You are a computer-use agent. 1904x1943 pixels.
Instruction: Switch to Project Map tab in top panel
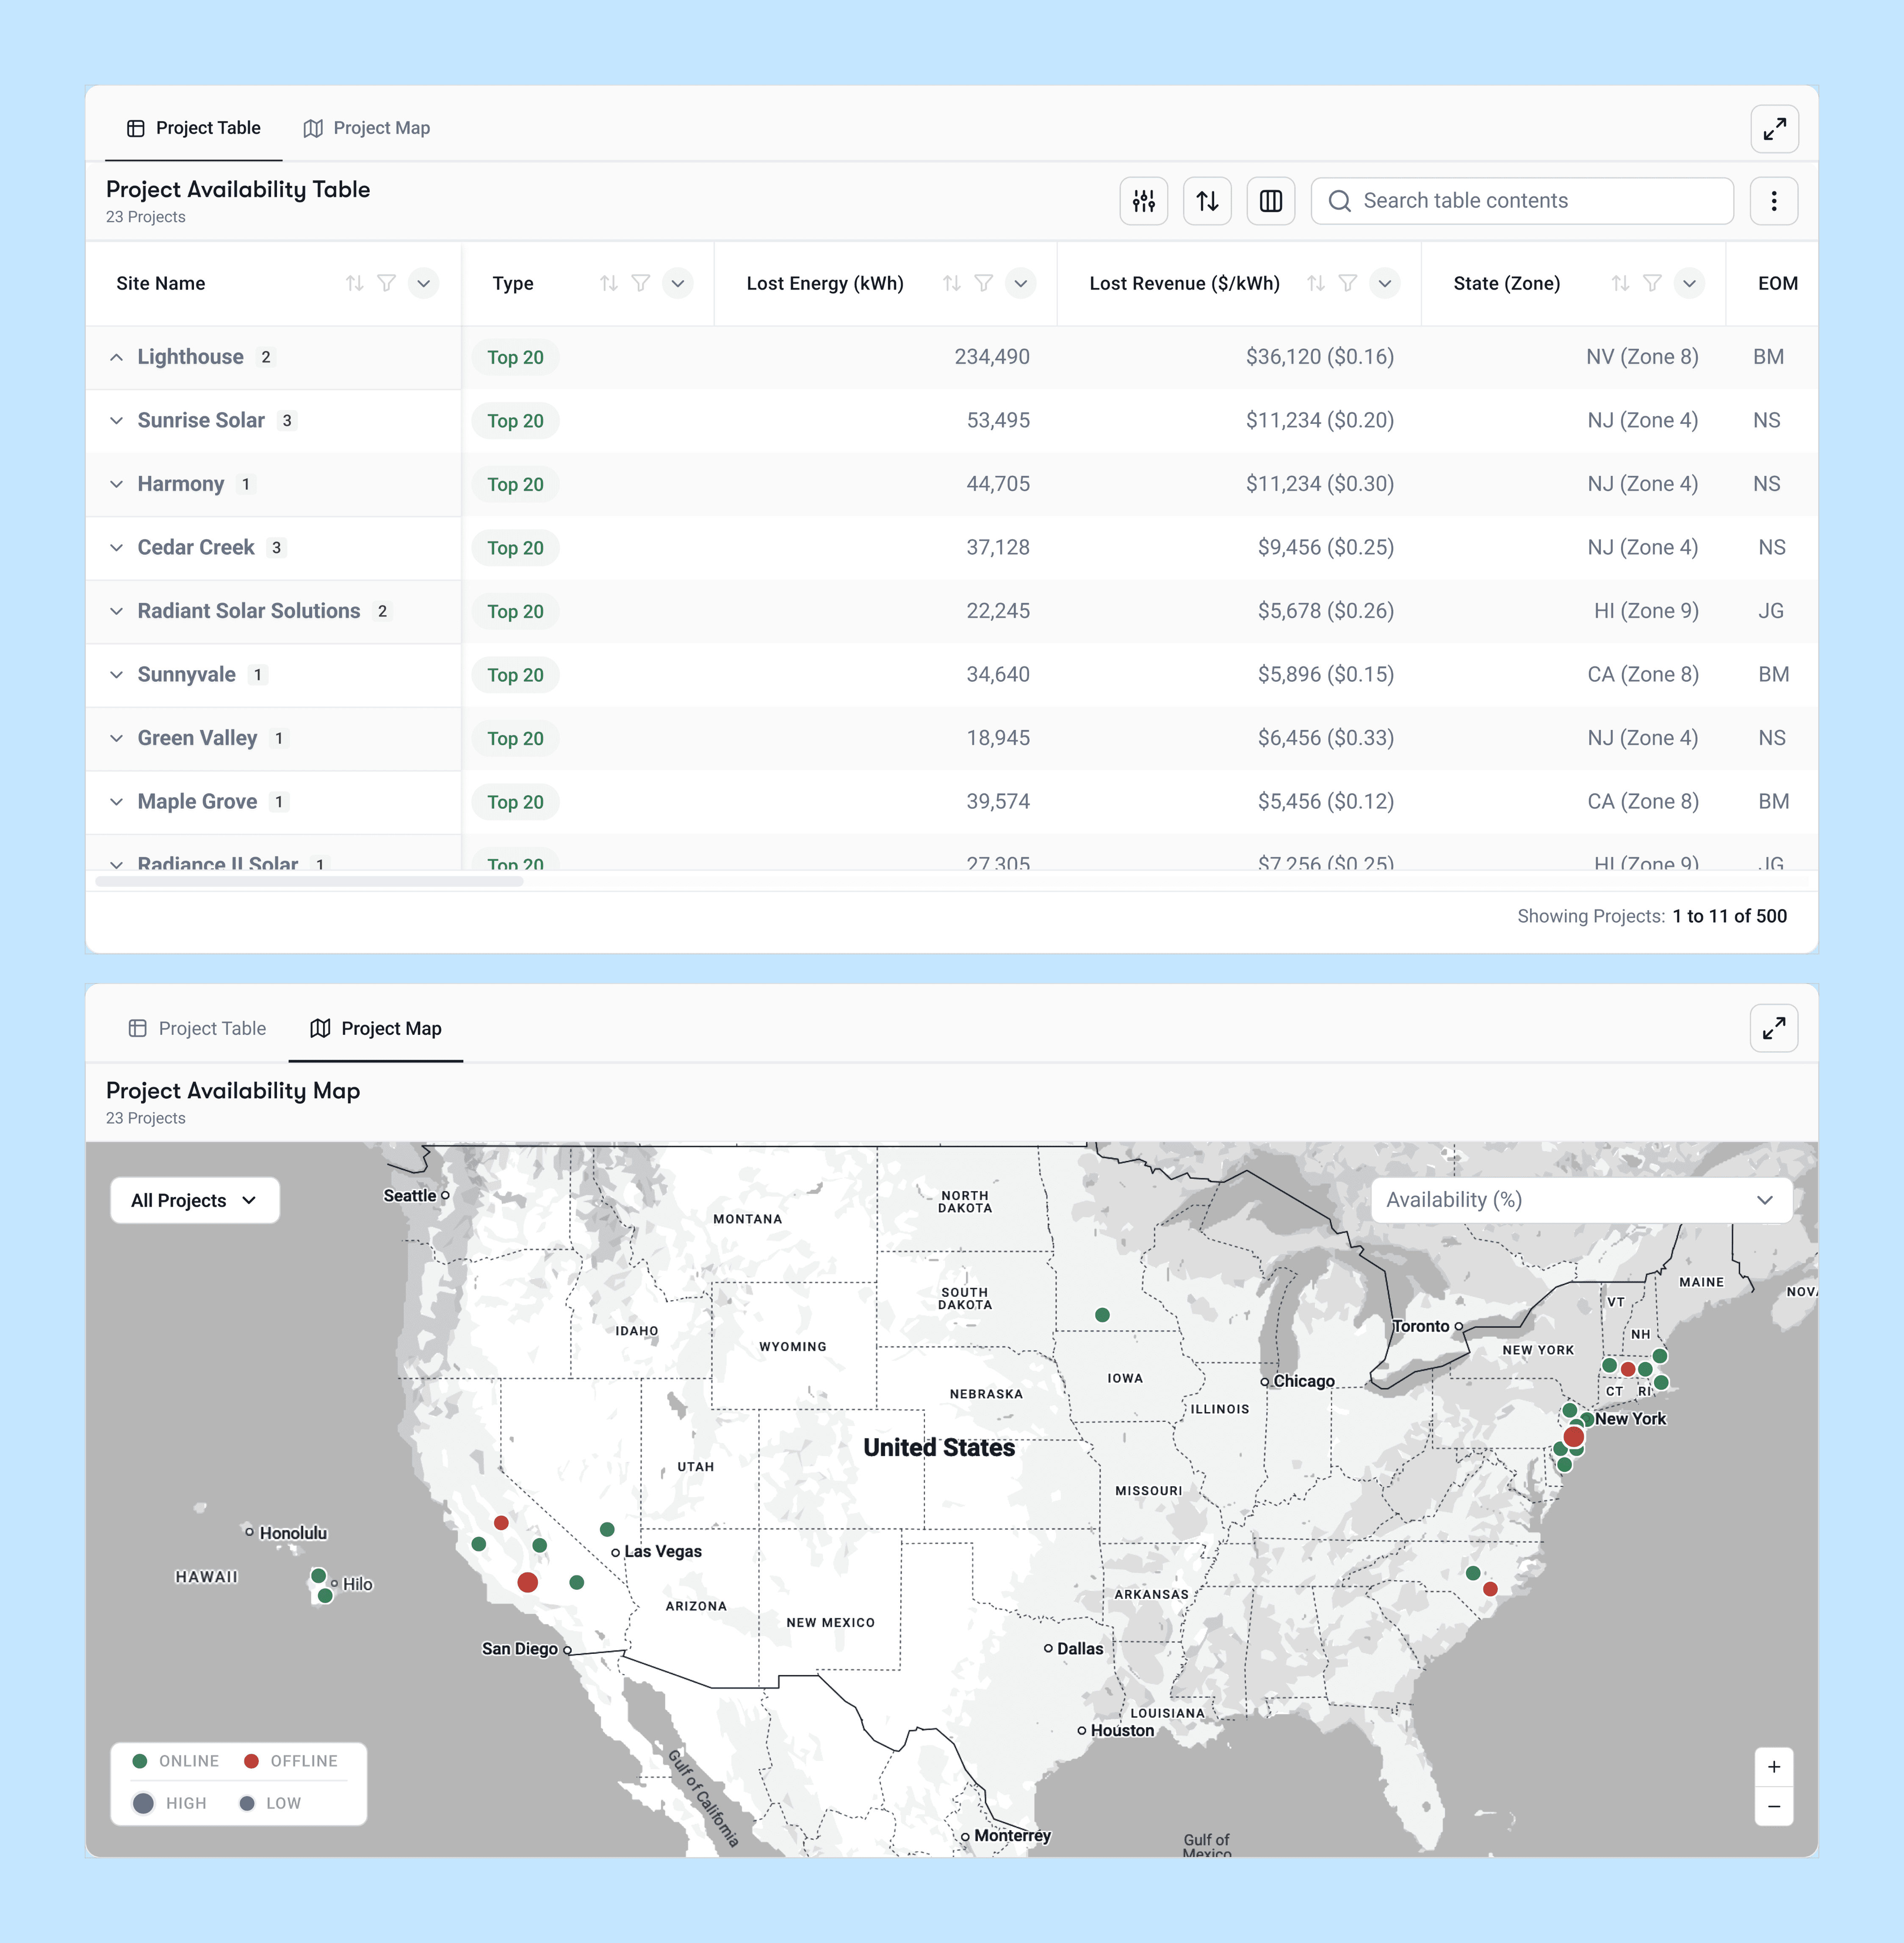click(367, 128)
